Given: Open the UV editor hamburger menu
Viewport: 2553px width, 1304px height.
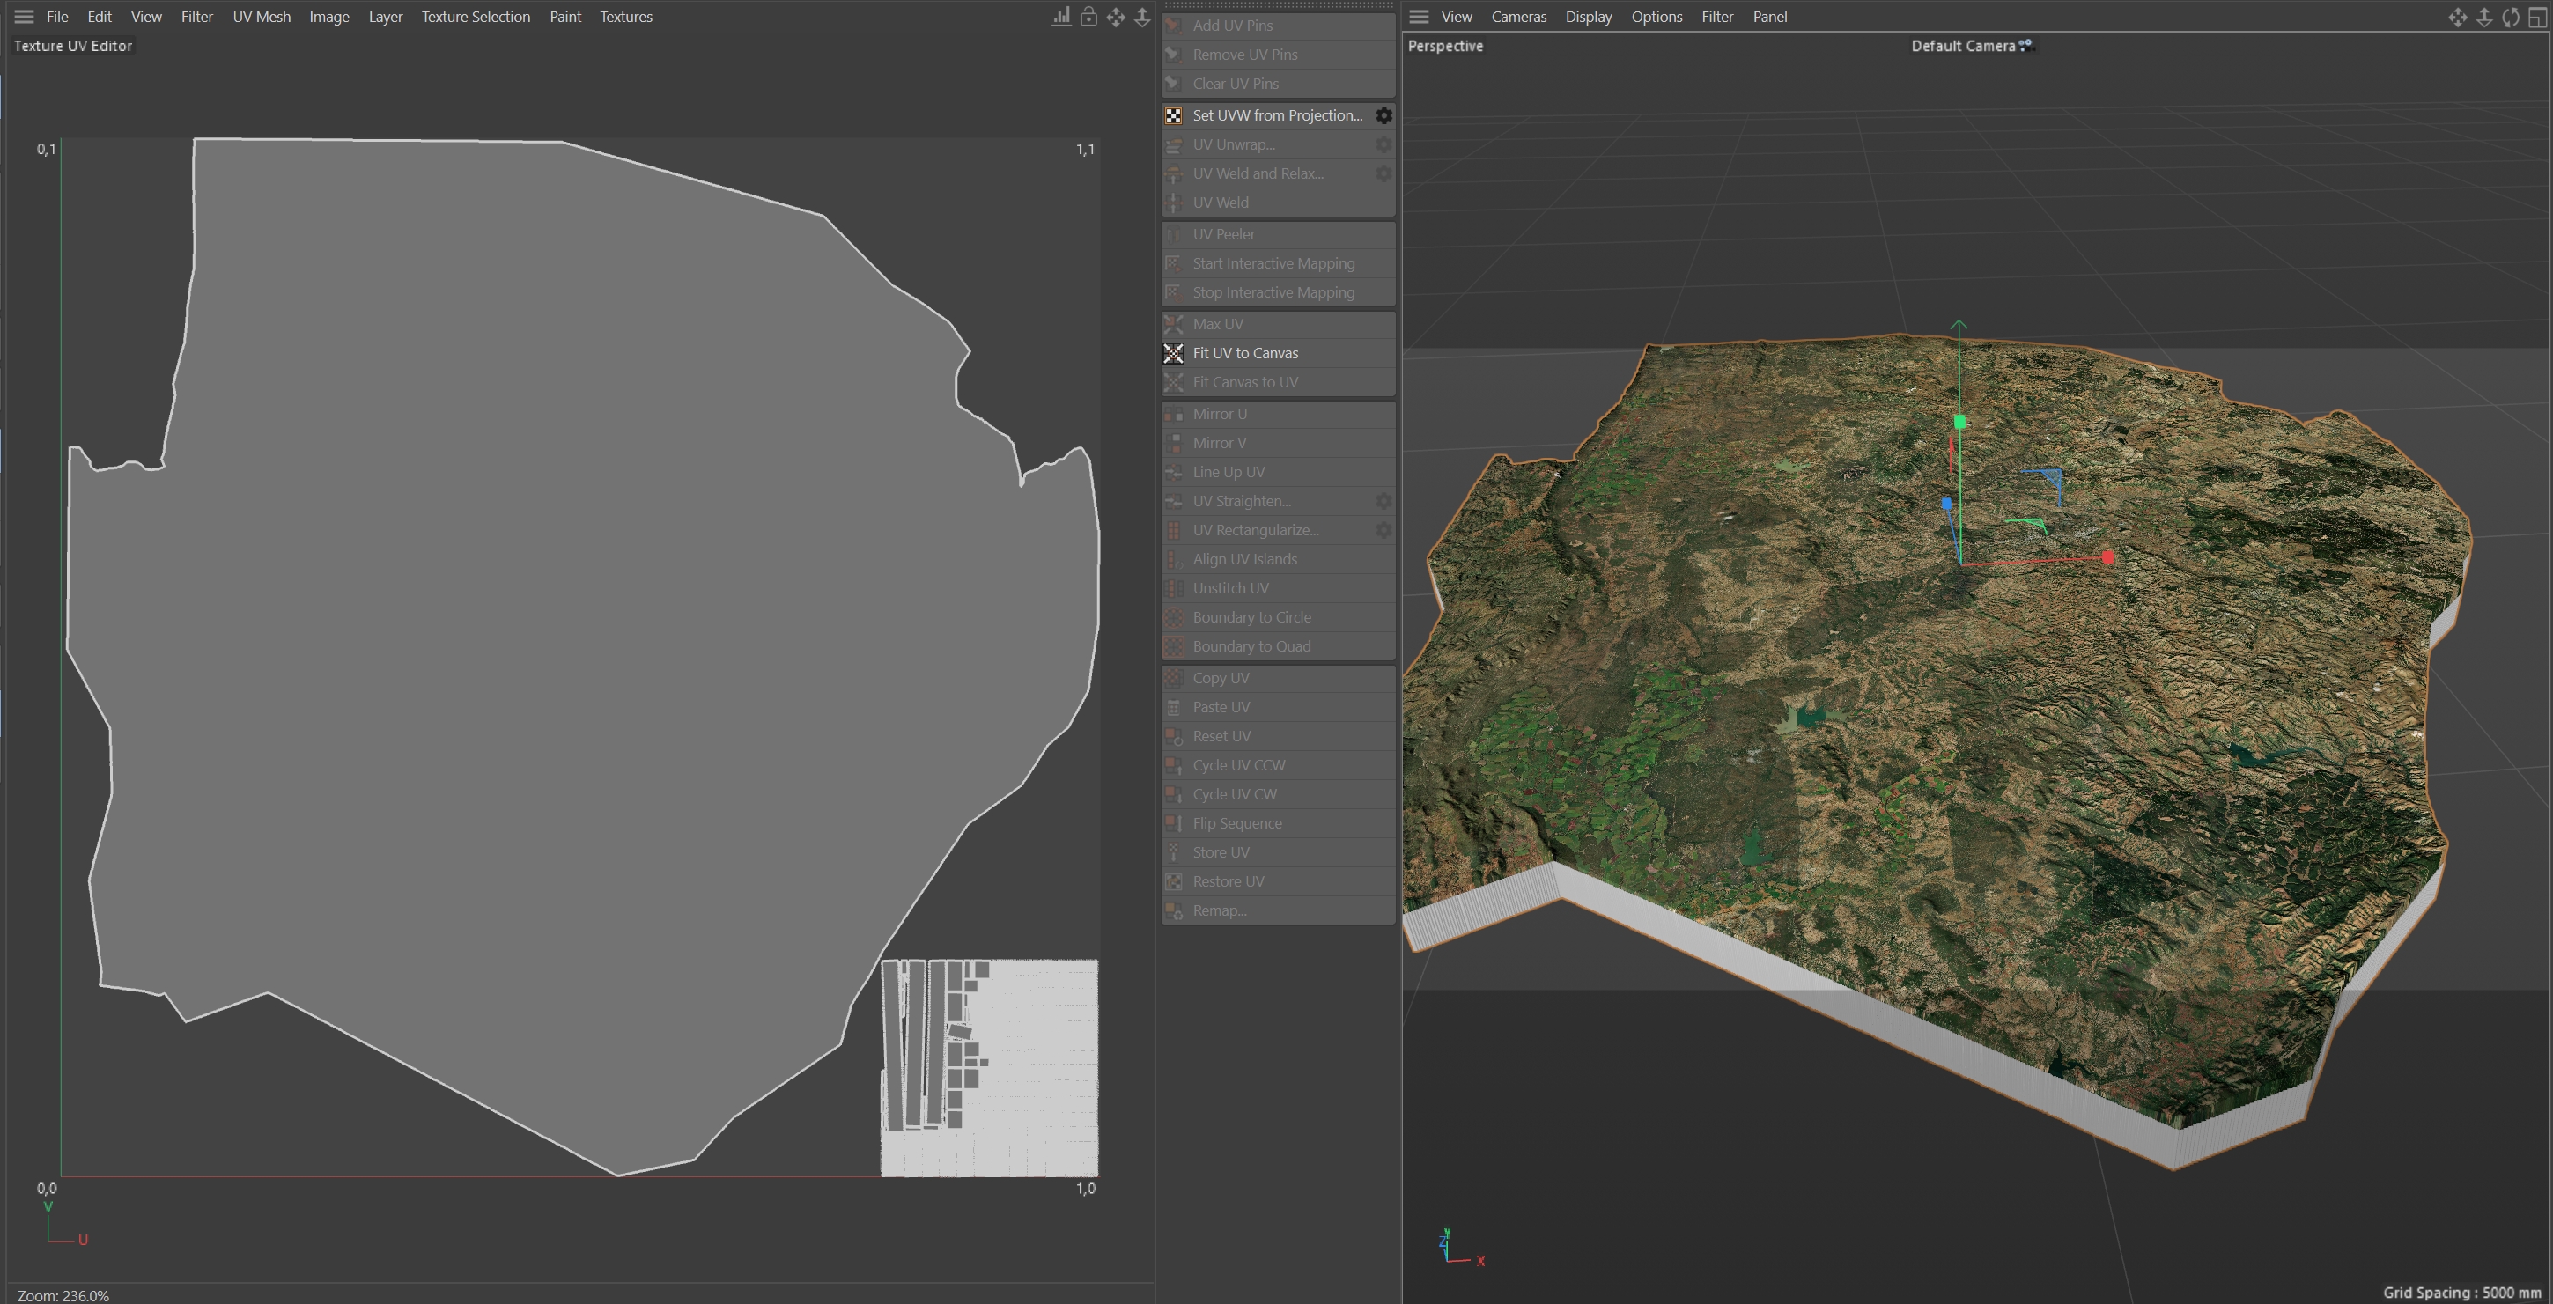Looking at the screenshot, I should pos(24,17).
